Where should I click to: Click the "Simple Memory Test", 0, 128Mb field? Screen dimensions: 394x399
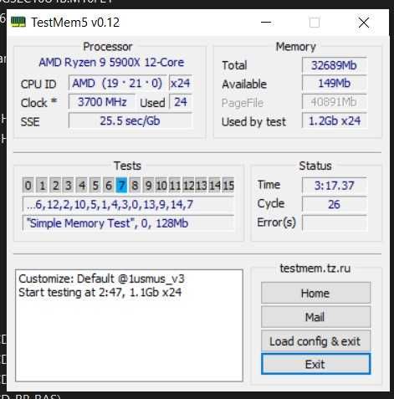click(128, 223)
